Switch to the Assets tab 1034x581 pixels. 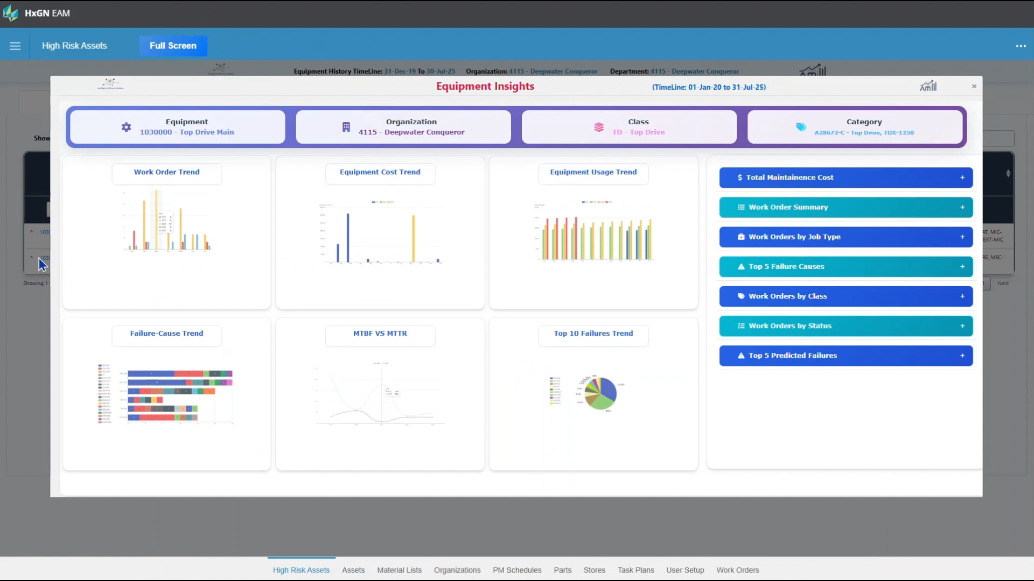353,570
